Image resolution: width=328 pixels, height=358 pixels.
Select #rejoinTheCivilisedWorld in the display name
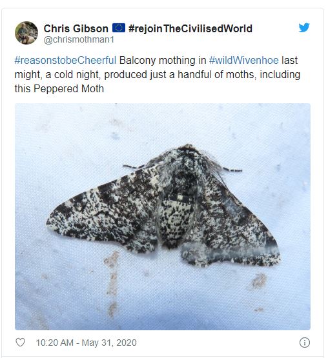tap(190, 28)
